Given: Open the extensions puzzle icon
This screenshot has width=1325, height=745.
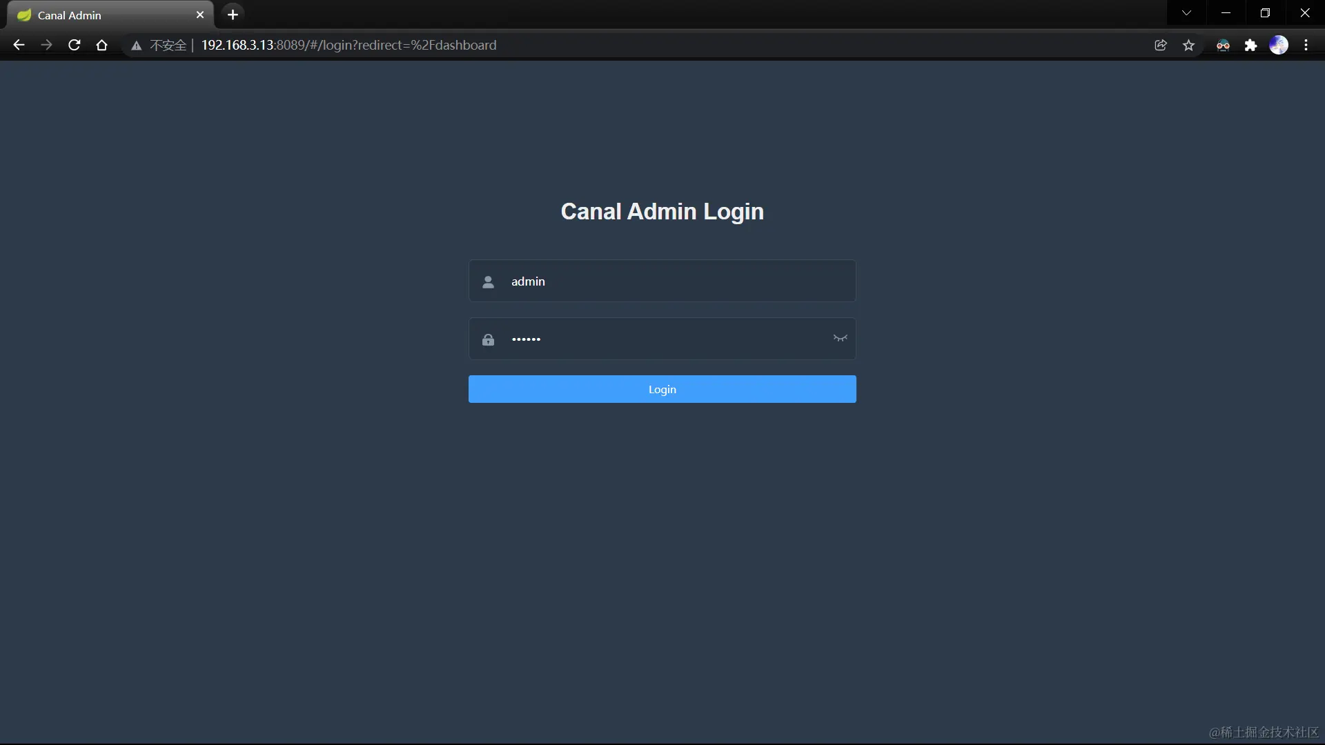Looking at the screenshot, I should (x=1250, y=46).
